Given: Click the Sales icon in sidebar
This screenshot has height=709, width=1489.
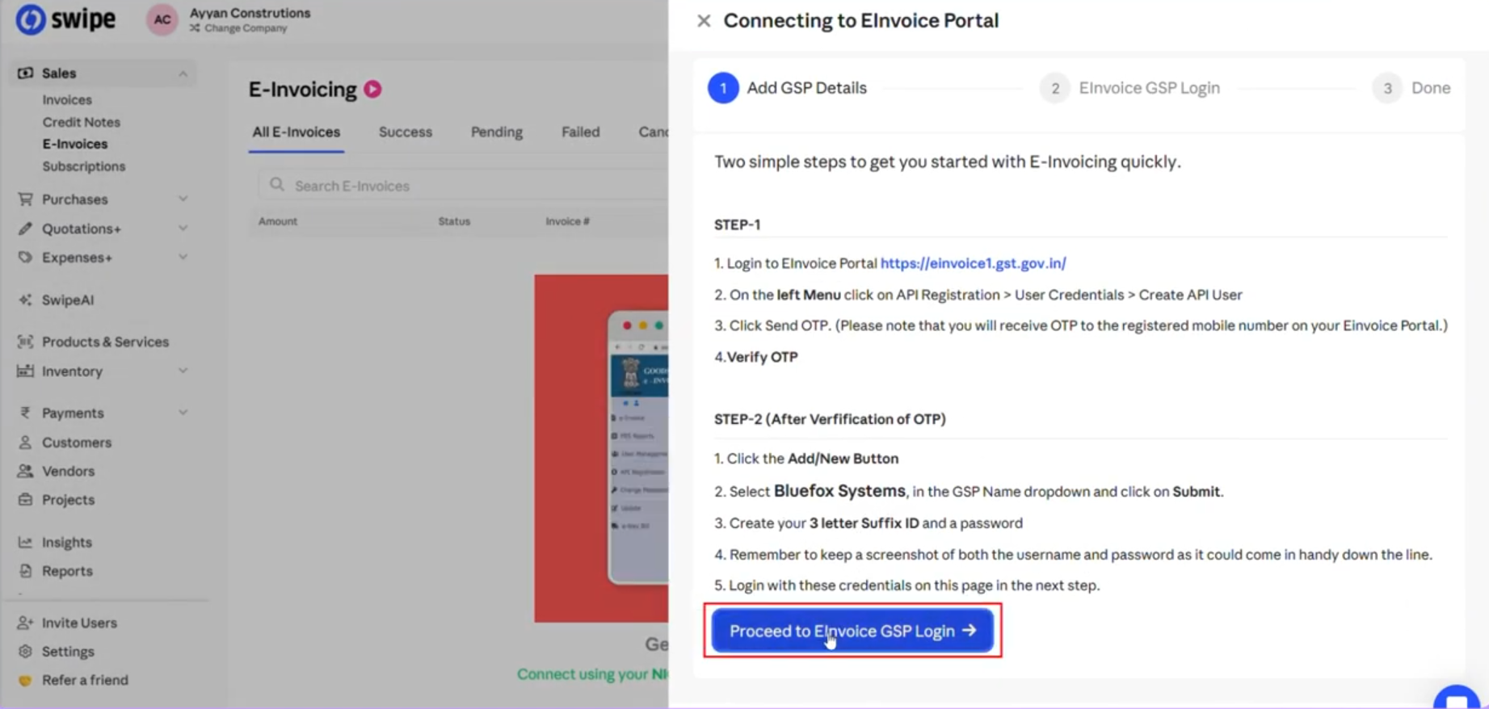Looking at the screenshot, I should tap(25, 73).
